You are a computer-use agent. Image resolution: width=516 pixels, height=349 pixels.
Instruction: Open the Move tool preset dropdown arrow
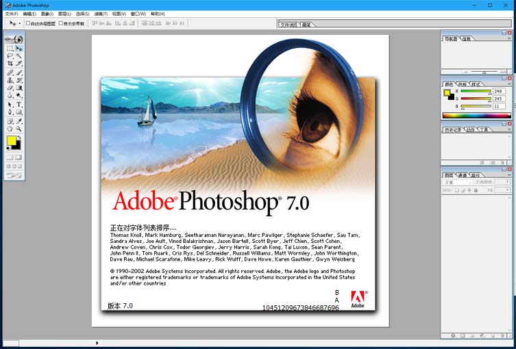[20, 23]
